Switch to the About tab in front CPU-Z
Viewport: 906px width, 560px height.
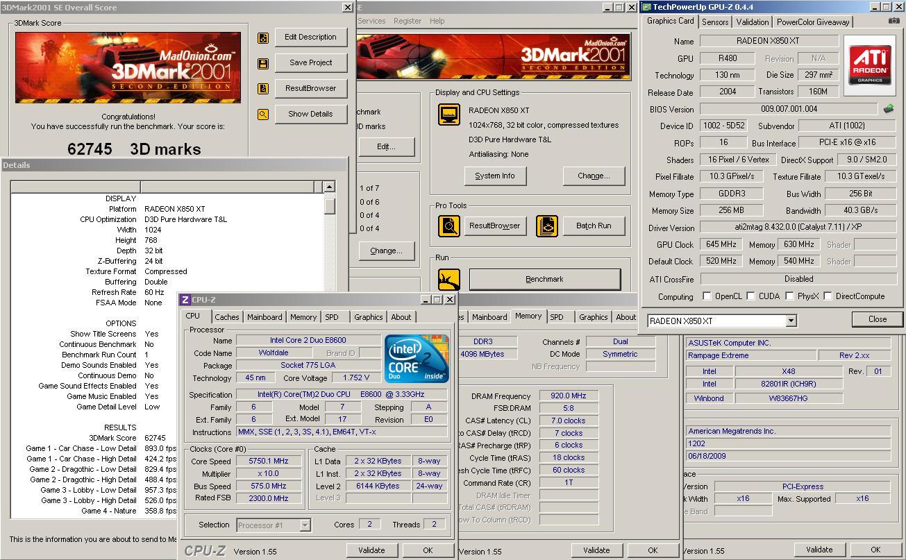point(401,317)
